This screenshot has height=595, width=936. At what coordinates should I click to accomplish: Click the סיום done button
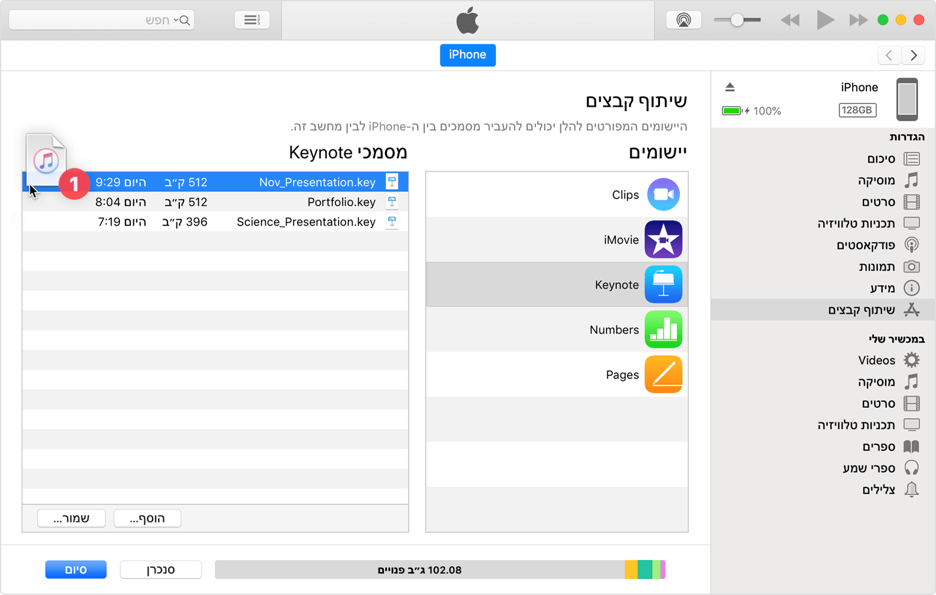(76, 570)
